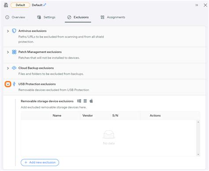Open the Settings tab
Screen dimensions: 209x171
[46, 17]
